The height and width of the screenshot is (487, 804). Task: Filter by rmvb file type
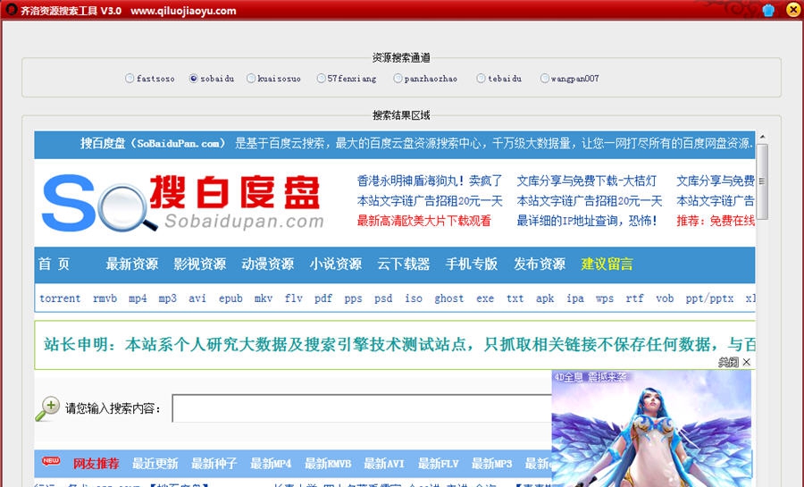coord(105,298)
